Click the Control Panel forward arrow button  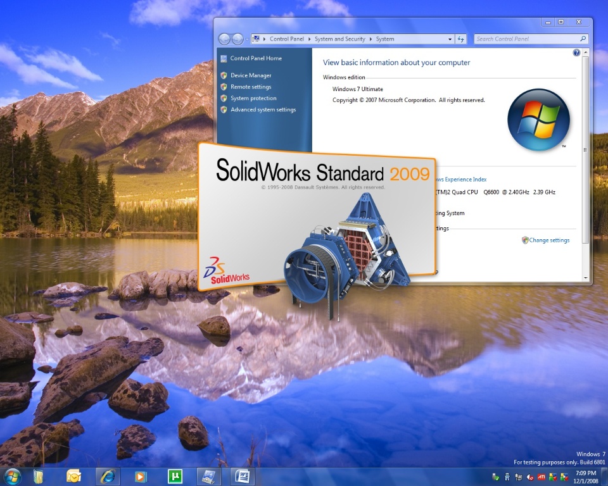[237, 39]
